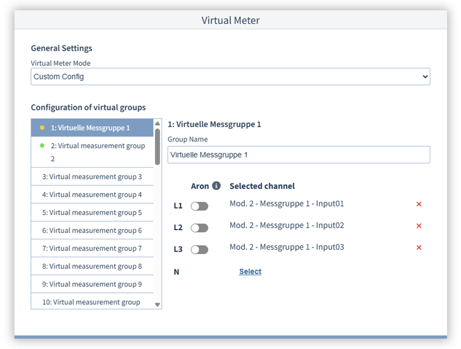The width and height of the screenshot is (461, 349).
Task: Turn on Aron switch for L3
Action: coord(199,250)
